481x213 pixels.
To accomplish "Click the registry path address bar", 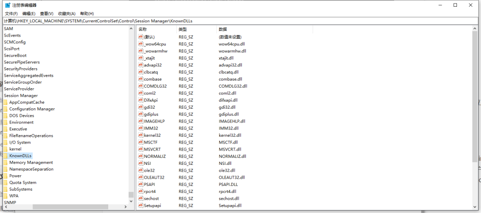I will coord(240,21).
